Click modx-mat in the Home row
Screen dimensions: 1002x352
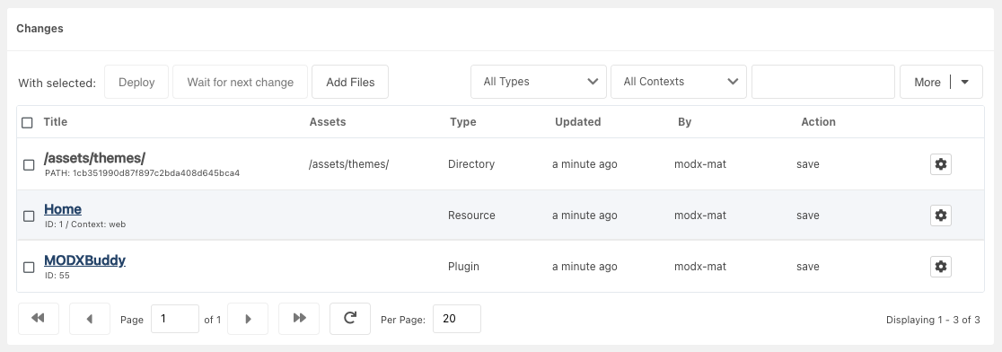tap(700, 216)
